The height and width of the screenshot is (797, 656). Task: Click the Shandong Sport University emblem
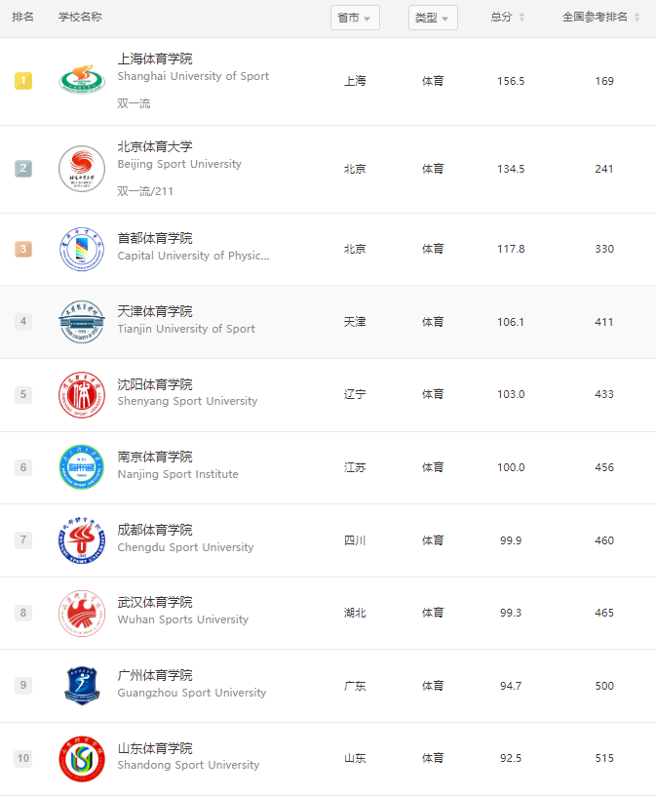82,758
